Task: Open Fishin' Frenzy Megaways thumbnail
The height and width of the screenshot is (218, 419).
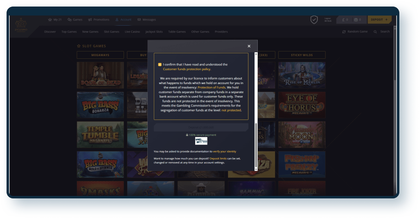Action: tap(302, 165)
